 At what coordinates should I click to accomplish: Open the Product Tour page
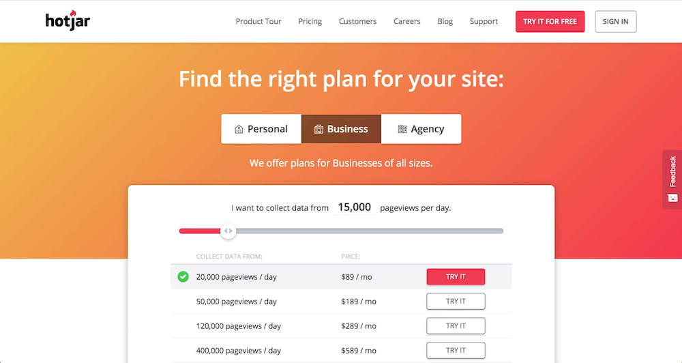pos(258,21)
